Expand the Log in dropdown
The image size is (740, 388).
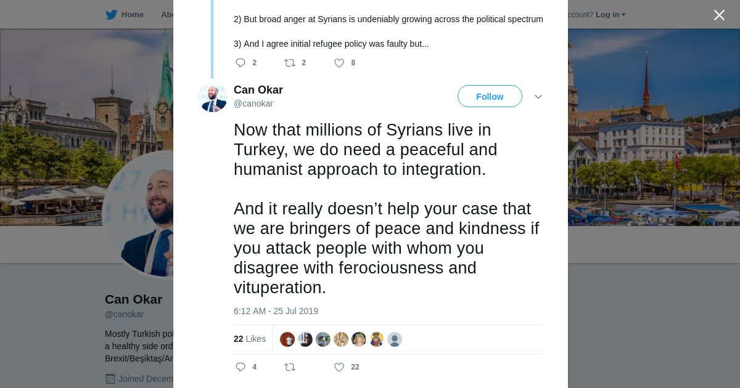click(610, 15)
